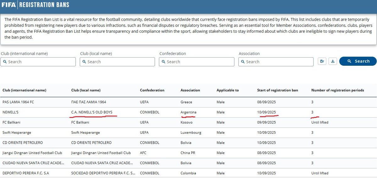Click 'CIUDAD NUEVA SANTA CRUZ ACADE...' international name
The height and width of the screenshot is (178, 377).
(x=33, y=163)
